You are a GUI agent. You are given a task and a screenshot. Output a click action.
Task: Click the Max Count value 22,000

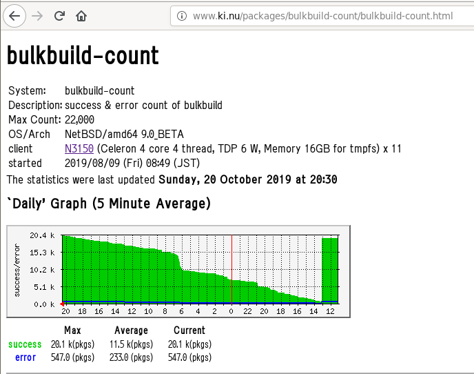click(79, 119)
